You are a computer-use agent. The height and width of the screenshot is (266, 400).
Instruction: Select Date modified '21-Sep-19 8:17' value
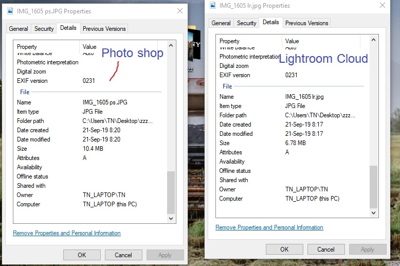[x=304, y=134]
